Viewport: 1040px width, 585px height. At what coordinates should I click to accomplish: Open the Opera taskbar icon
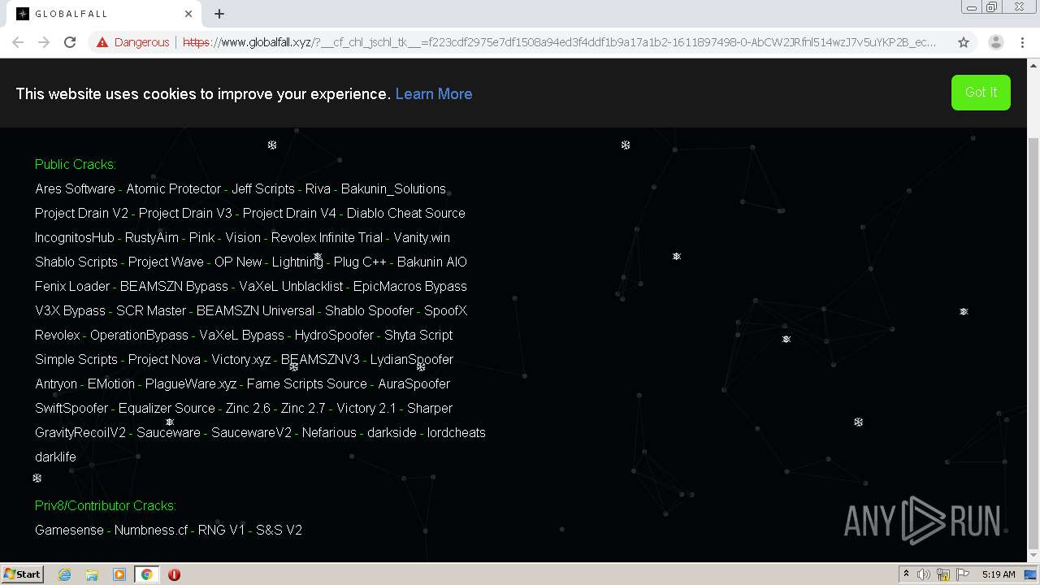174,574
